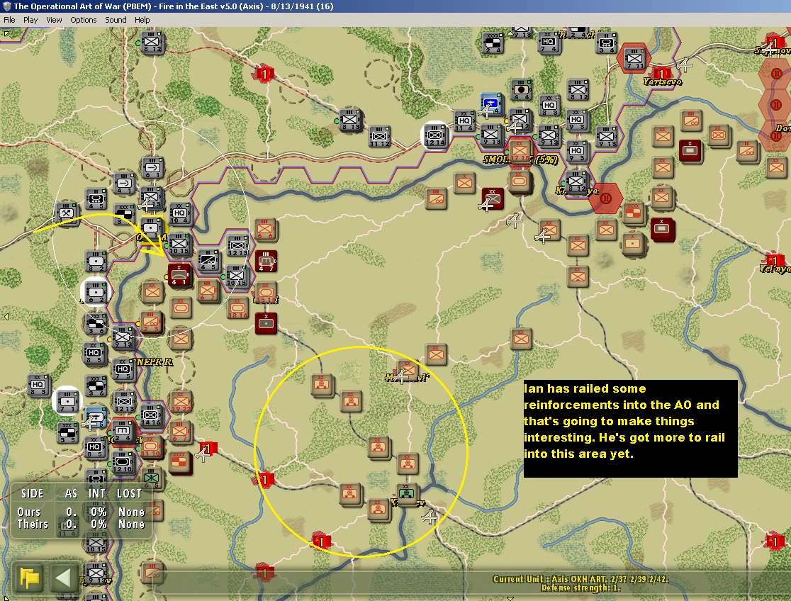Click the Yartsevo town label
This screenshot has height=601, width=791.
coord(663,82)
